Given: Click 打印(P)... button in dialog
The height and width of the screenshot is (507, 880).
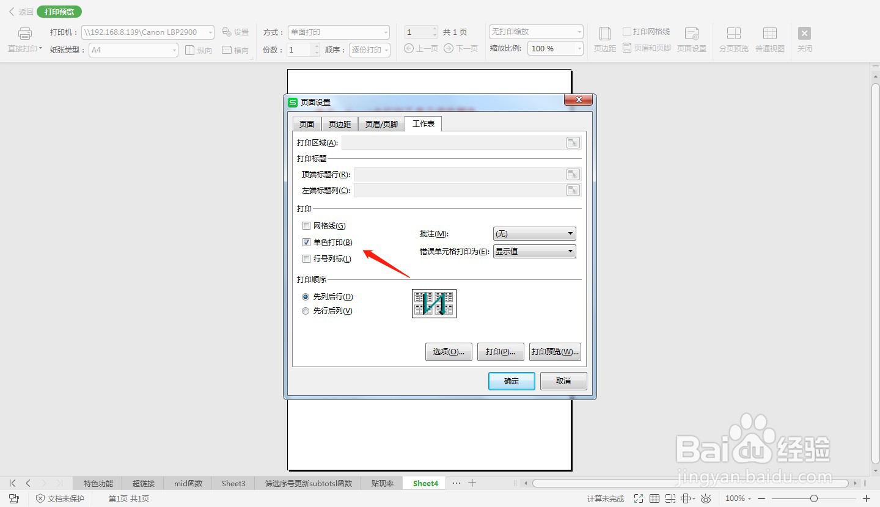Looking at the screenshot, I should [501, 352].
